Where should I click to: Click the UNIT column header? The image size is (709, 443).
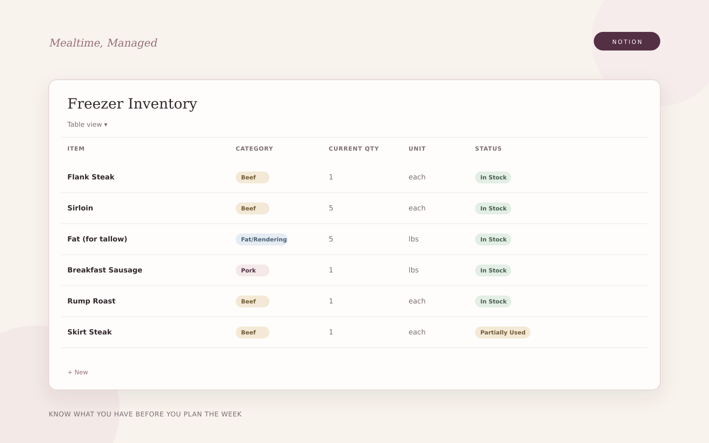tap(417, 148)
